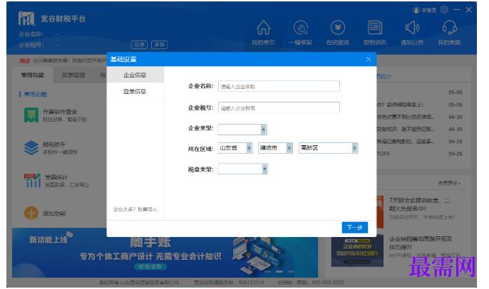The height and width of the screenshot is (289, 489).
Task: Open 财税资讯 news icon
Action: click(x=375, y=28)
